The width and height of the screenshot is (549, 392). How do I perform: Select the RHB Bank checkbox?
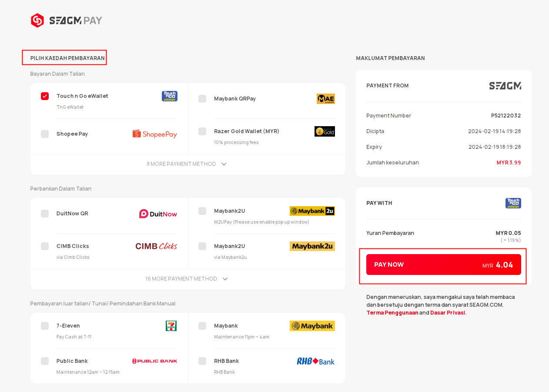[x=202, y=361]
